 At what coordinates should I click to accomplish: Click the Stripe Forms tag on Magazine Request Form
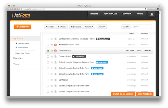pos(102,62)
